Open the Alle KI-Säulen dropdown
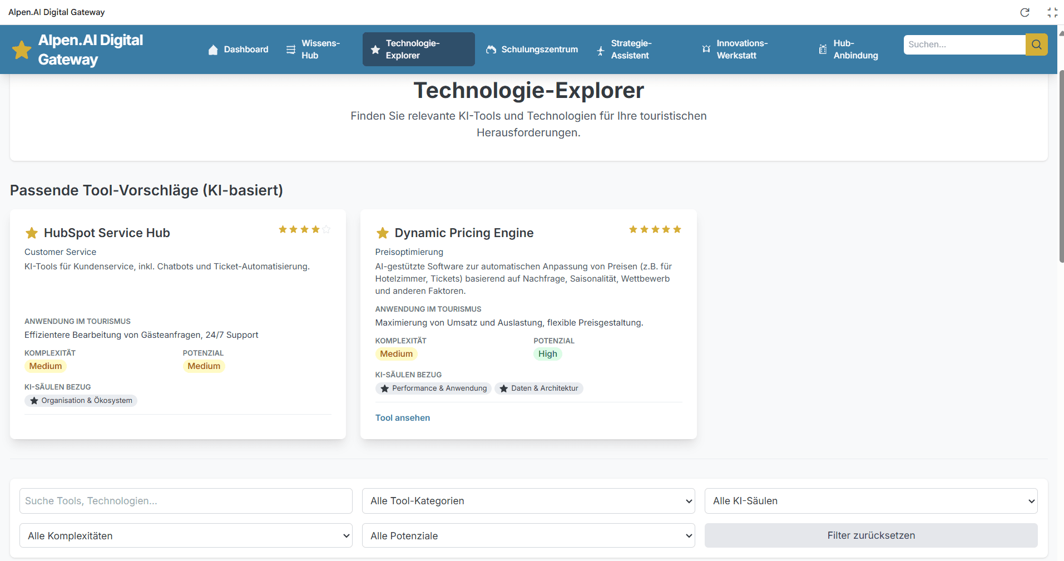This screenshot has height=561, width=1064. click(871, 501)
